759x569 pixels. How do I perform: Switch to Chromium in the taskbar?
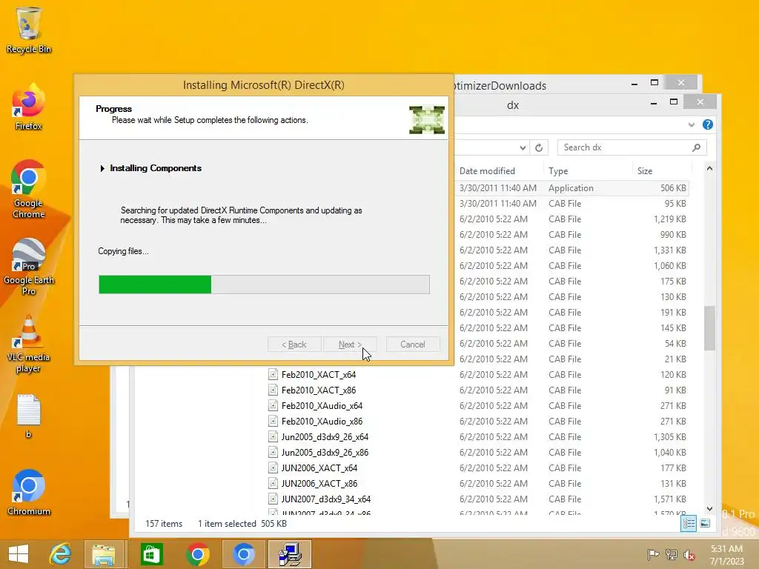tap(243, 554)
